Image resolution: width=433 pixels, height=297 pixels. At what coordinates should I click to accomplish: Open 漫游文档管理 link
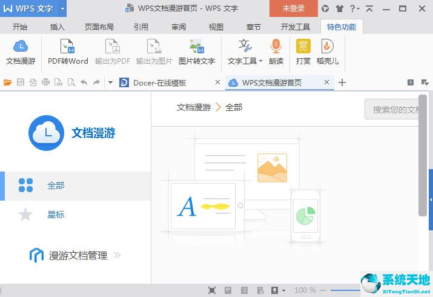[x=75, y=255]
